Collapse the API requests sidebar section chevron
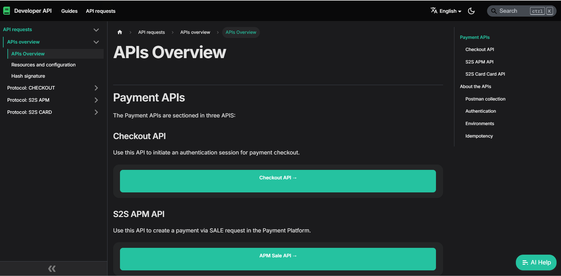The width and height of the screenshot is (561, 276). coord(96,30)
